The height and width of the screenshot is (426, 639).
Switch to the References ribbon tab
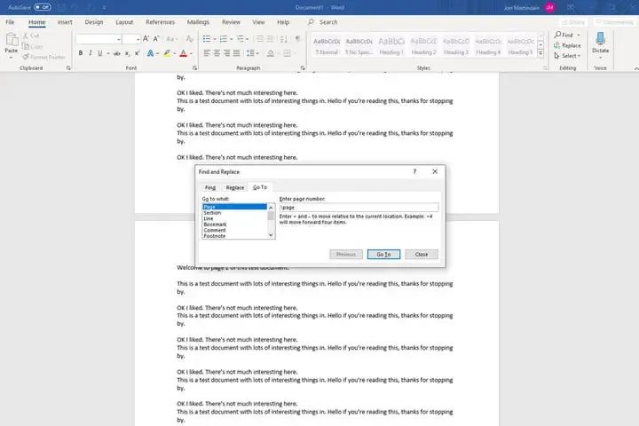pos(160,22)
